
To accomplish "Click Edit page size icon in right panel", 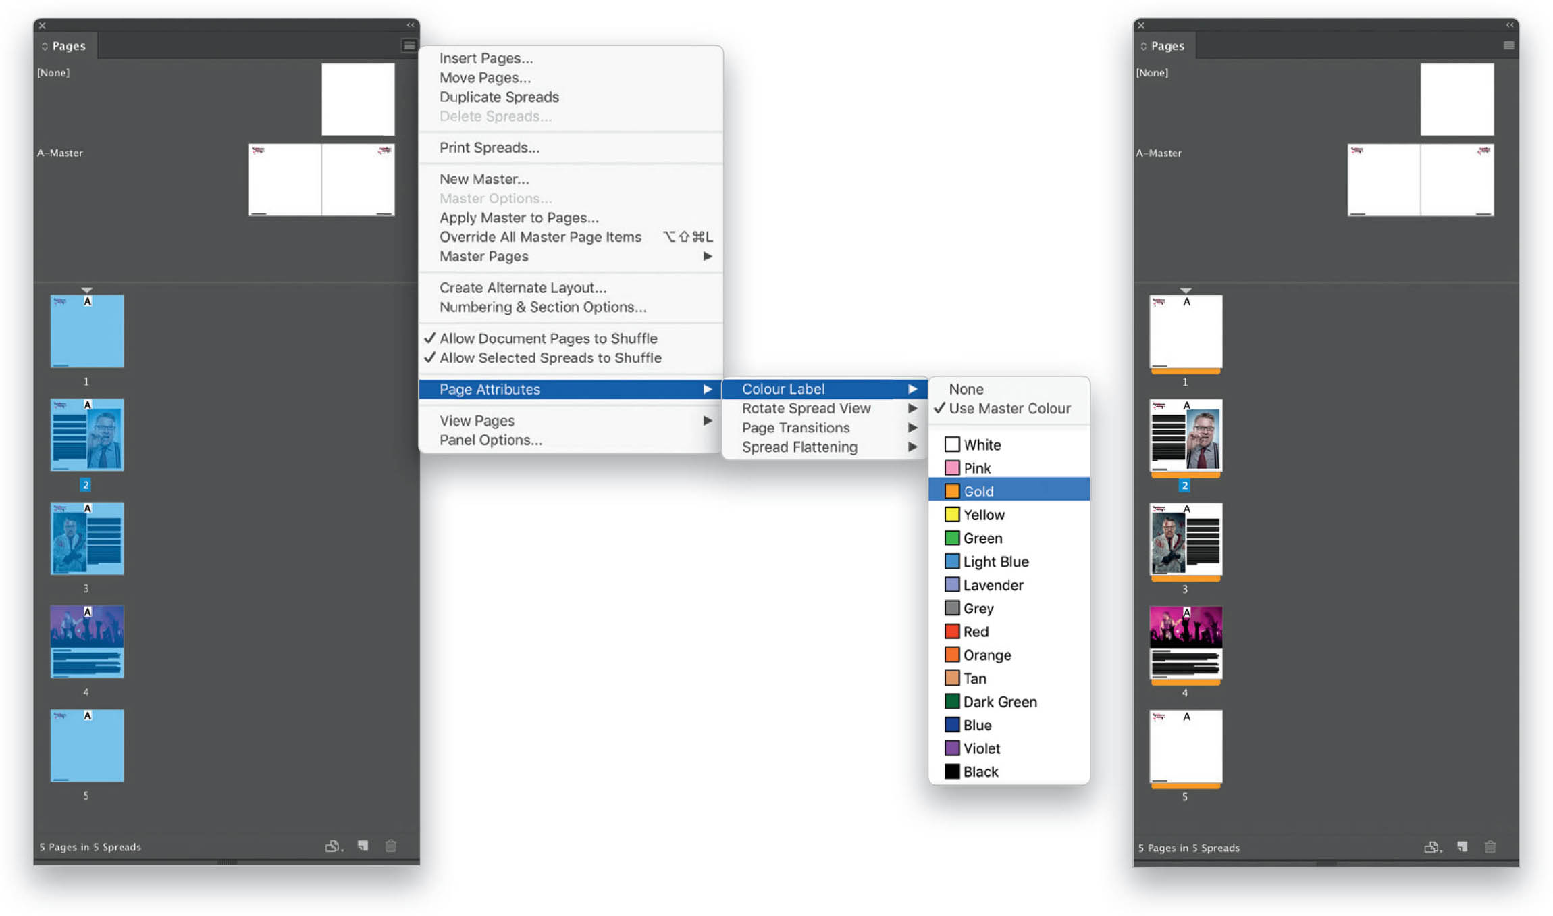I will (1433, 847).
